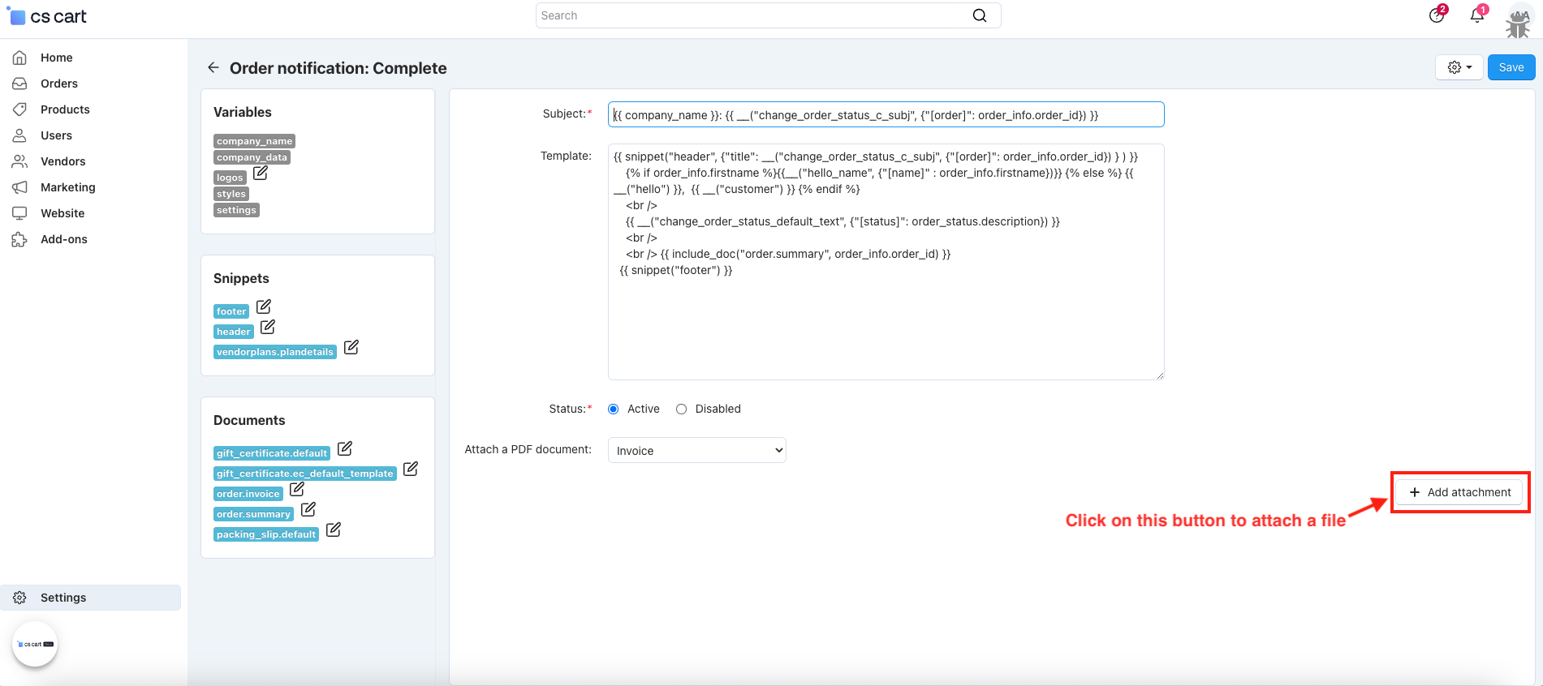The width and height of the screenshot is (1543, 686).
Task: Grab the Template textarea resize handle
Action: click(x=1160, y=375)
